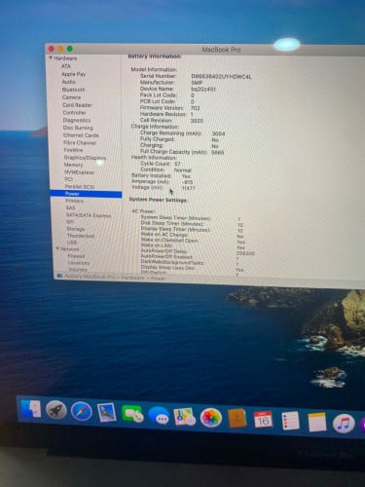Click the System Power Settings heading
Viewport: 365px width, 487px height.
159,200
